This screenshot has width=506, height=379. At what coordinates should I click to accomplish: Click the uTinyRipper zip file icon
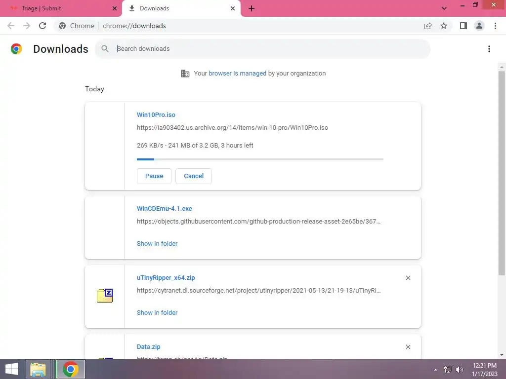pyautogui.click(x=105, y=296)
